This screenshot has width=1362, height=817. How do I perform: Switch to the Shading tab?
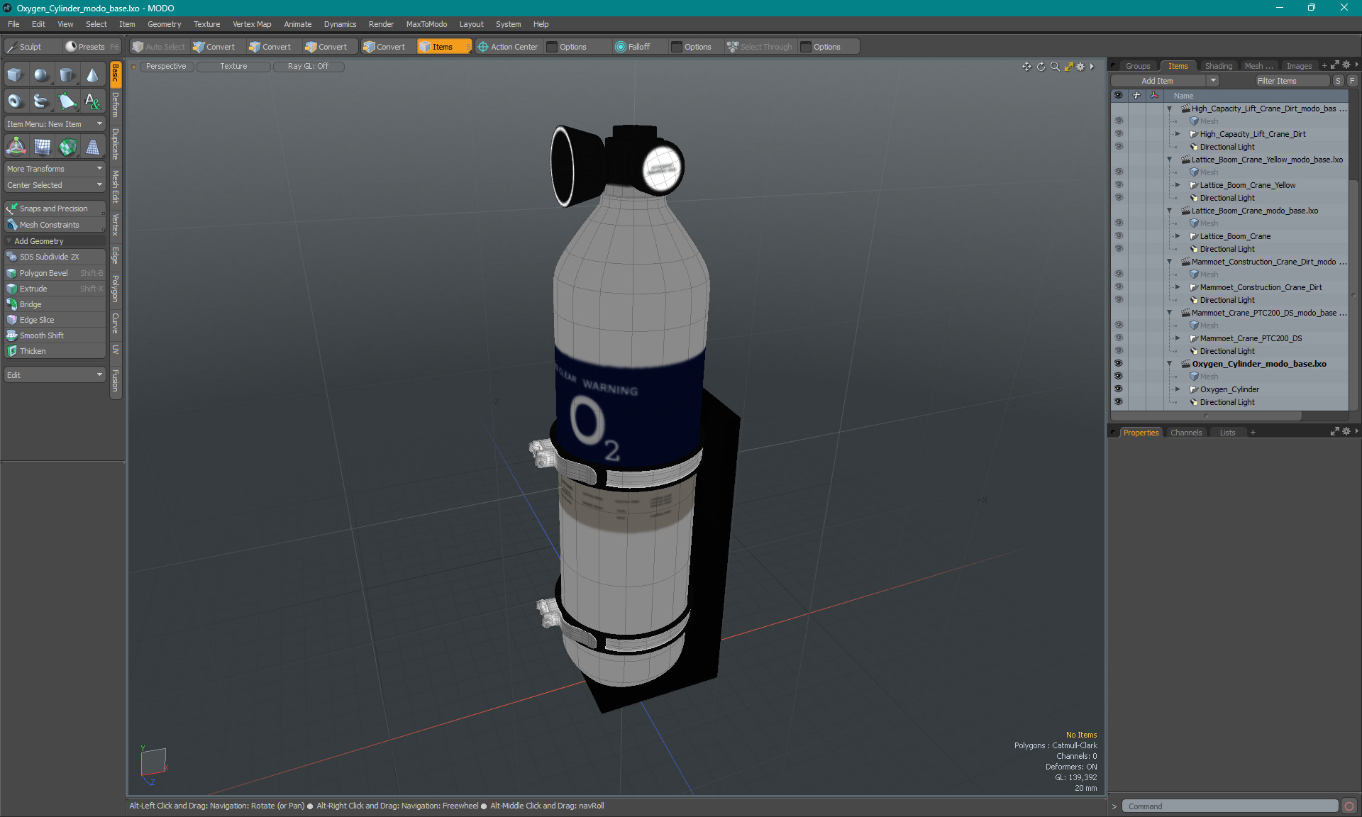coord(1219,66)
